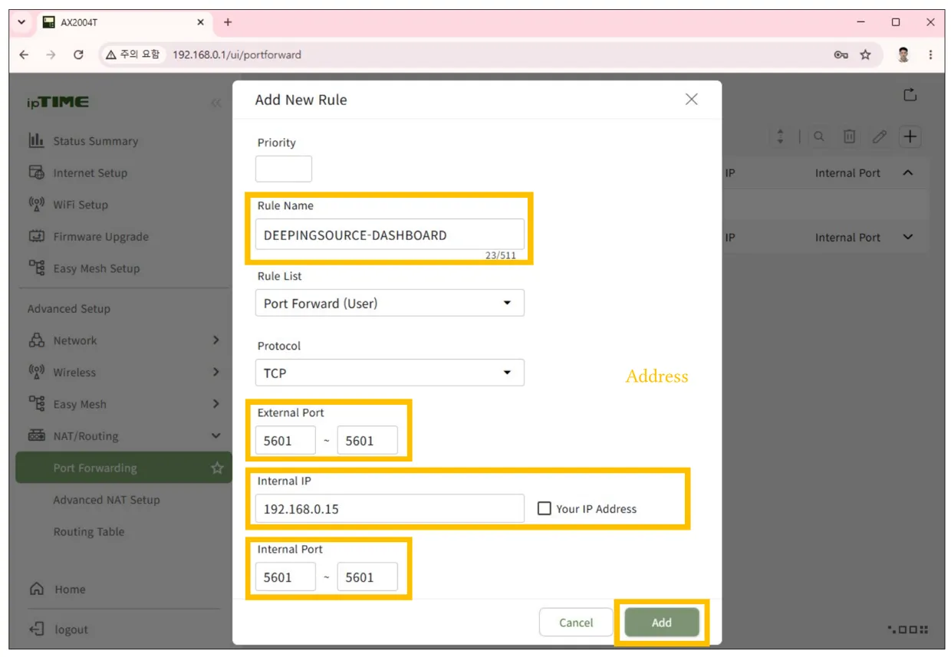Open WiFi Setup in the sidebar
The width and height of the screenshot is (951, 657).
pos(81,205)
